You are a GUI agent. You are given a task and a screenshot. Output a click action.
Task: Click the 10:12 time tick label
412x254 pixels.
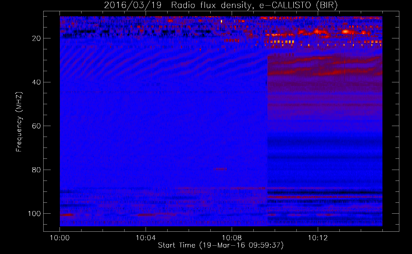pyautogui.click(x=318, y=238)
